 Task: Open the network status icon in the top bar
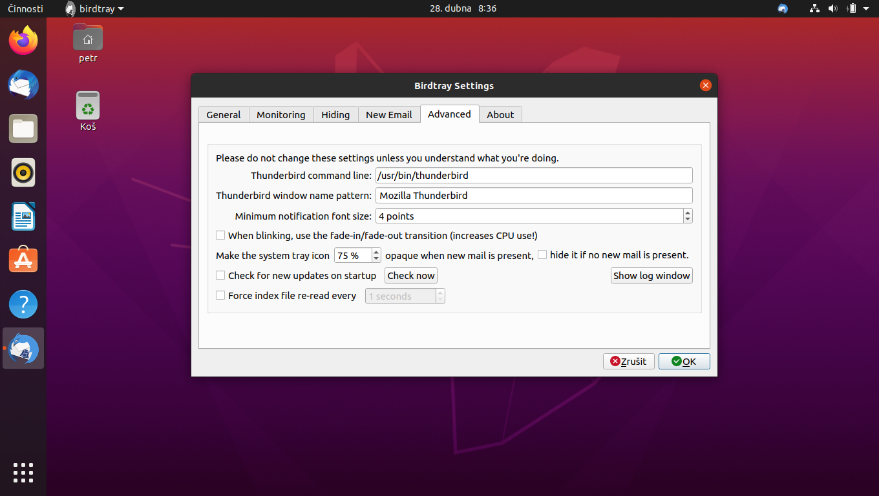[814, 8]
